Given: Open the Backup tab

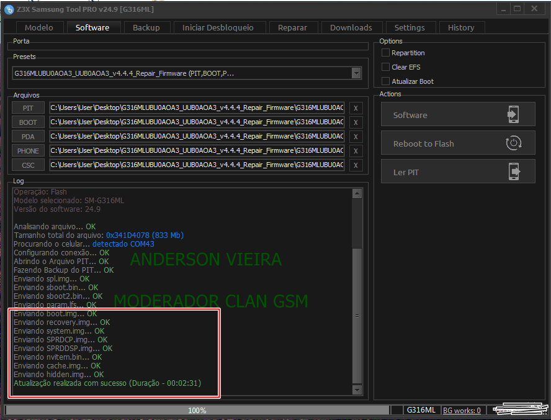Looking at the screenshot, I should (x=146, y=27).
